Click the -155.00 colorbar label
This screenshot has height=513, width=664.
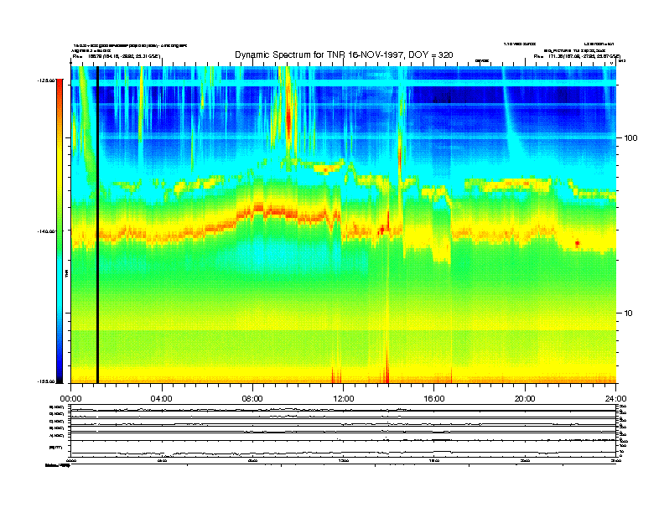point(46,381)
